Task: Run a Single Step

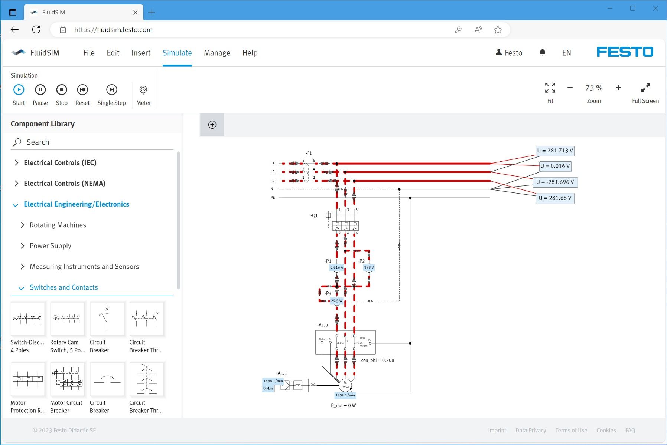Action: [x=111, y=95]
